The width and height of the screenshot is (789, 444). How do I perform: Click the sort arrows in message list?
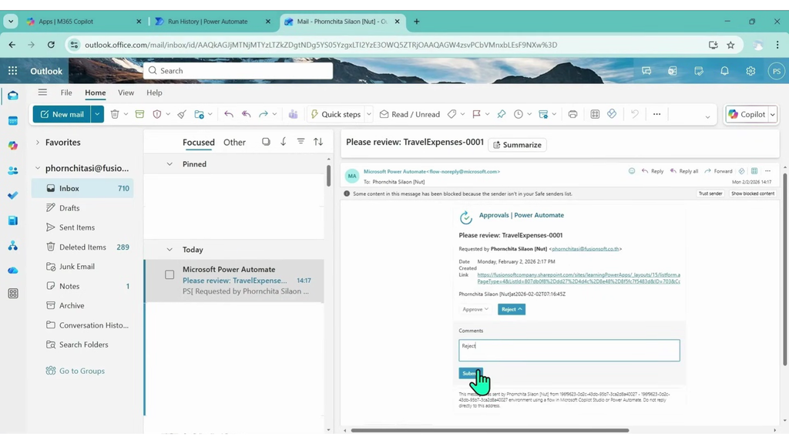318,142
